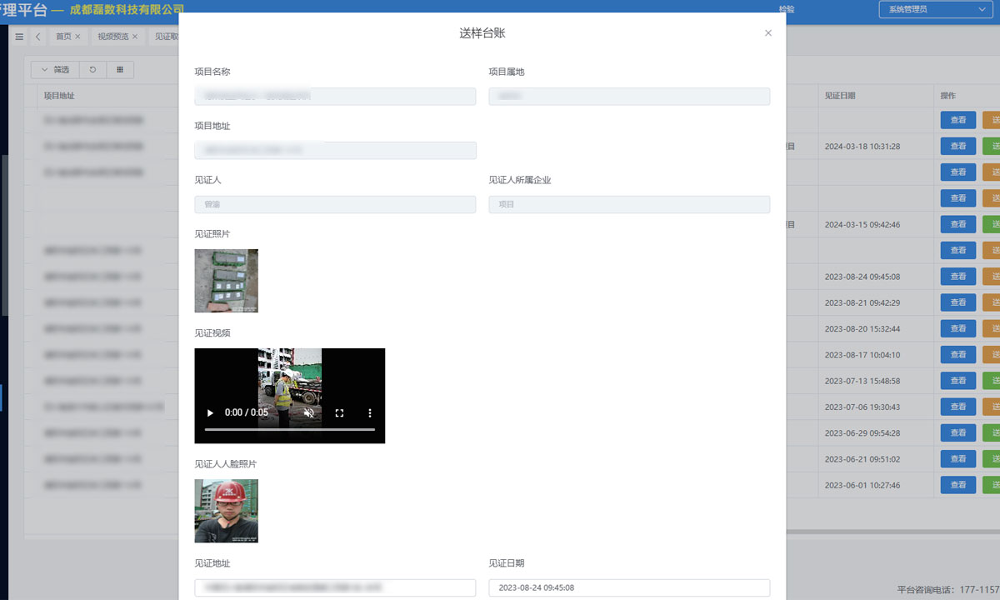Expand the 筛选 filter dropdown
Viewport: 1000px width, 600px height.
point(55,70)
